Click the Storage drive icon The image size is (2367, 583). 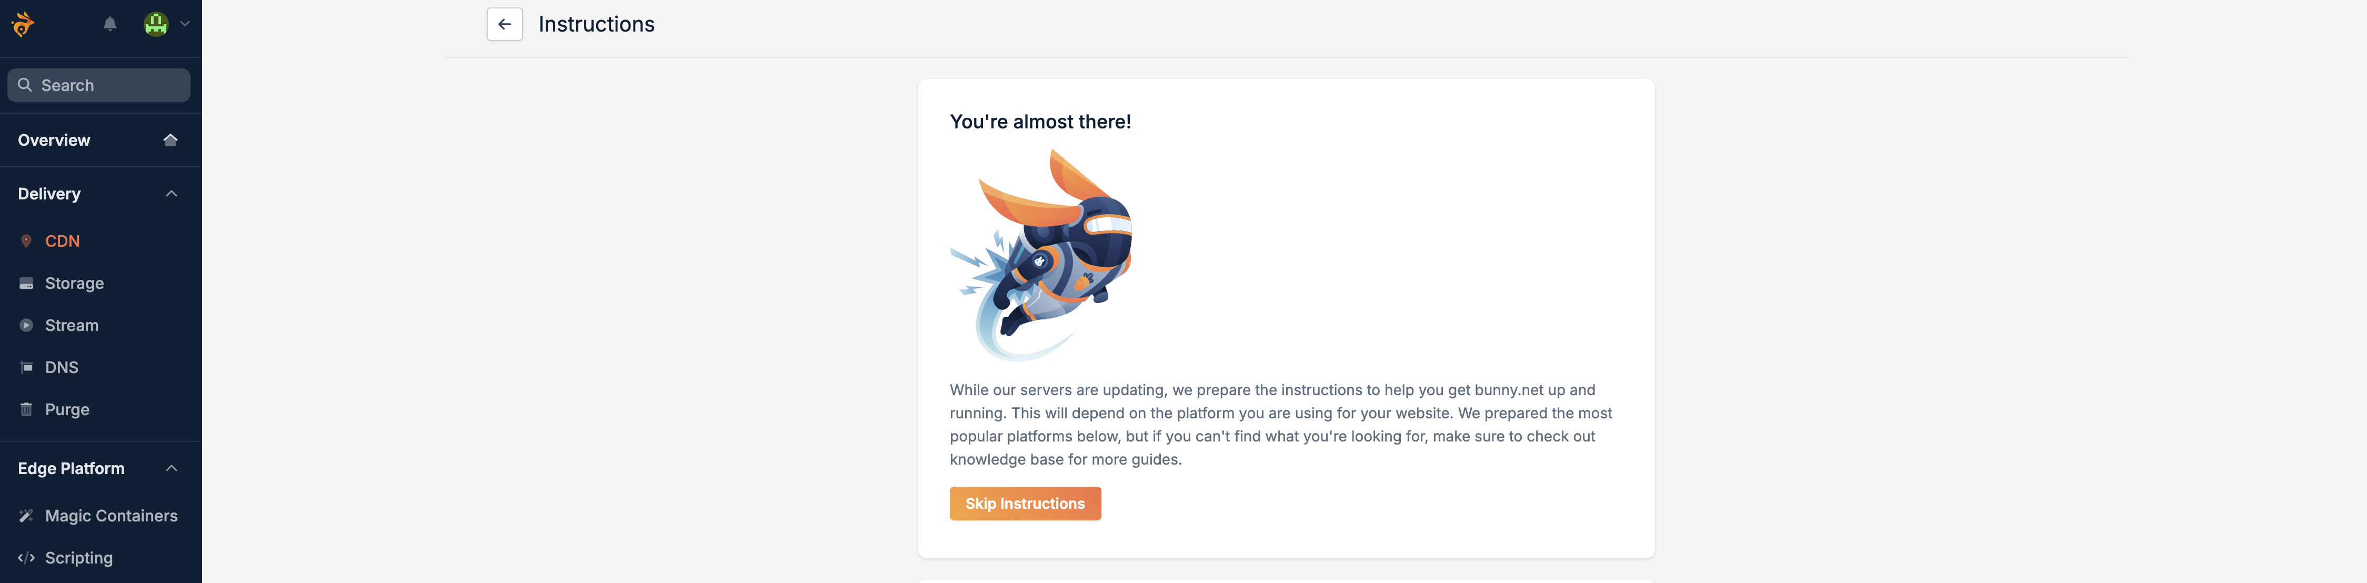click(x=27, y=284)
